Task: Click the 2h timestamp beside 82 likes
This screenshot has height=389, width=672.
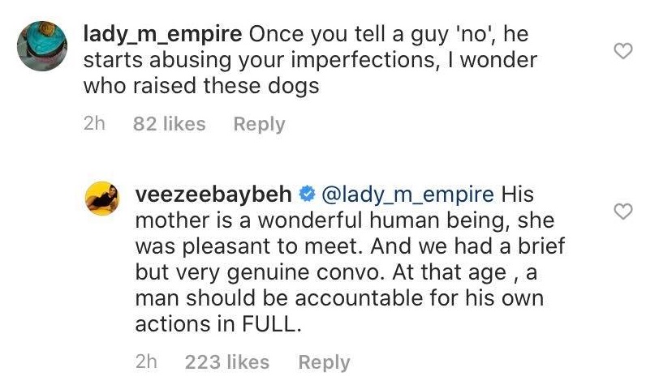Action: click(x=95, y=124)
